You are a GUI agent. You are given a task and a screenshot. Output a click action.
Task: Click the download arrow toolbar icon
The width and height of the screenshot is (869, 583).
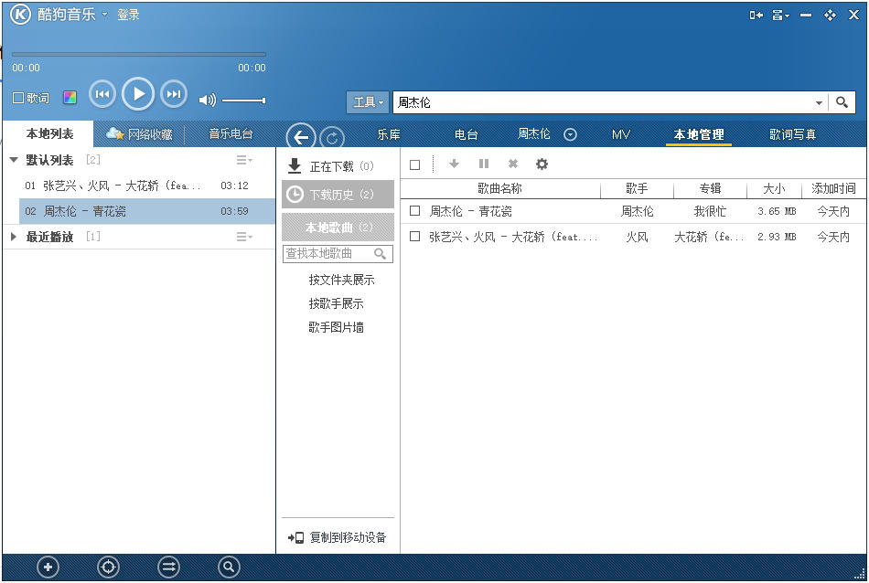[x=454, y=164]
